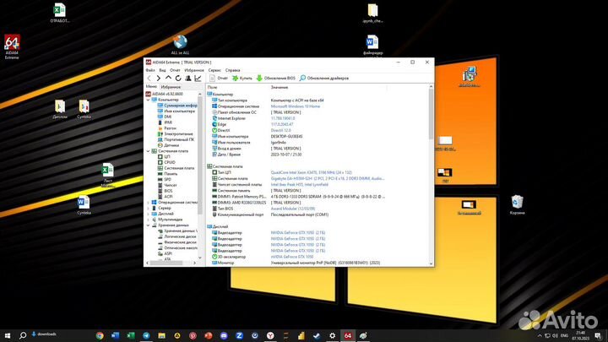Select Портативный ПК in tree

pyautogui.click(x=176, y=139)
